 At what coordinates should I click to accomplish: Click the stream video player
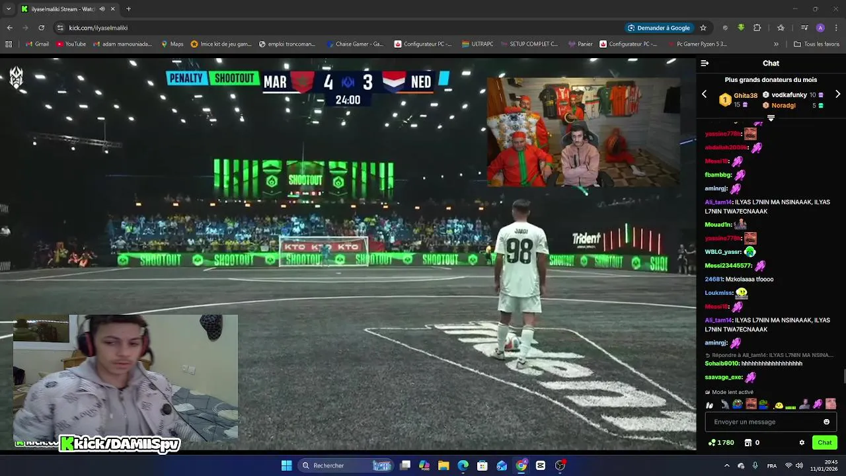click(348, 254)
